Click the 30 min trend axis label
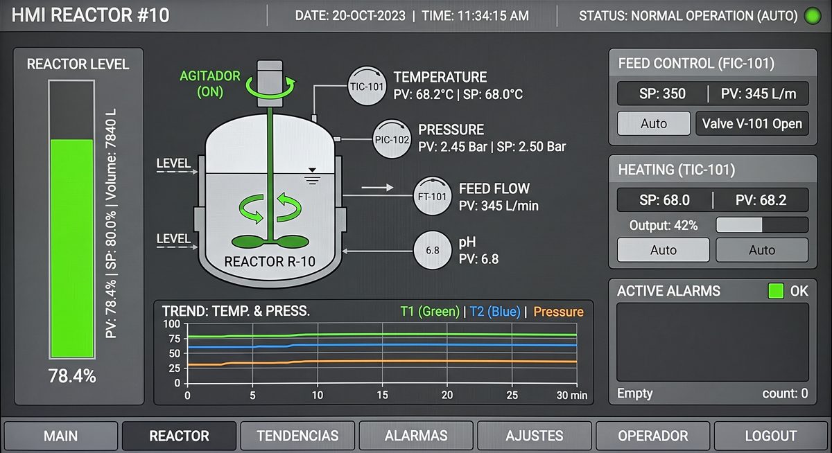The height and width of the screenshot is (453, 832). [x=571, y=395]
